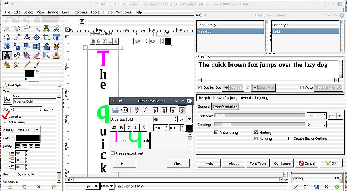Click OK in FreeType Renderer
Image resolution: width=347 pixels, height=191 pixels.
pos(331,163)
